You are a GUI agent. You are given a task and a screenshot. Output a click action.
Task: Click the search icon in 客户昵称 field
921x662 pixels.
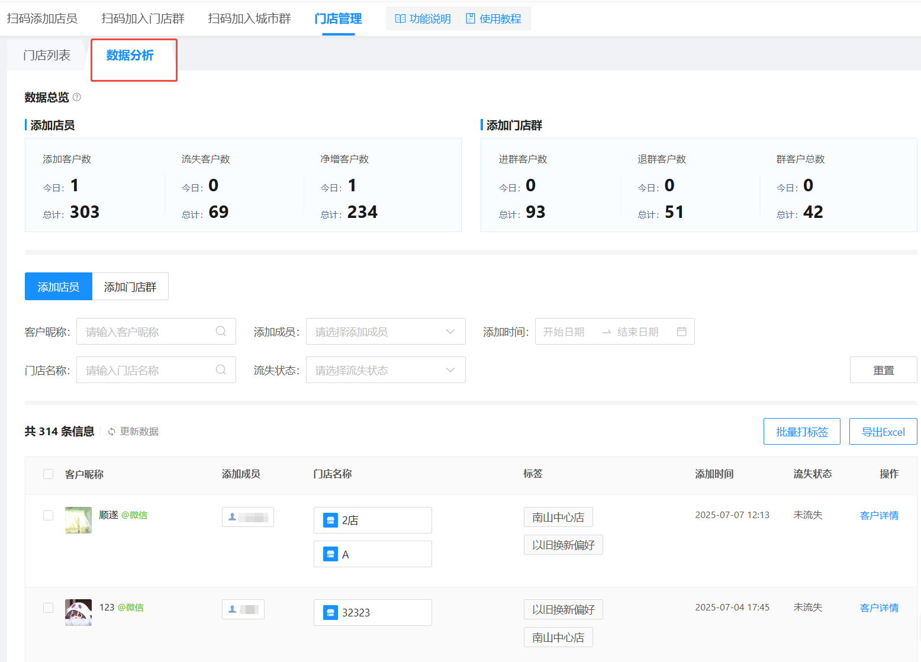[221, 332]
